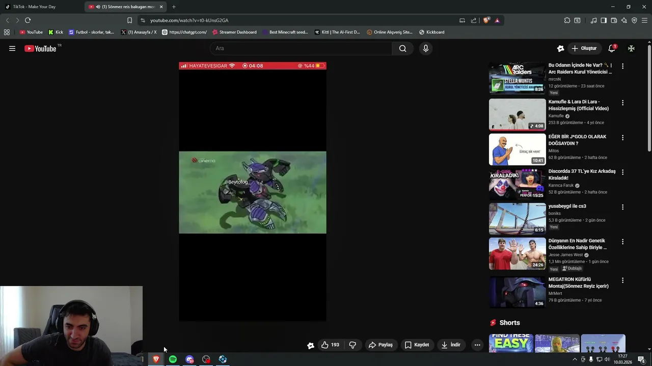Image resolution: width=652 pixels, height=366 pixels.
Task: Click the Ask sparkle icon beside Oluştur
Action: click(x=560, y=48)
